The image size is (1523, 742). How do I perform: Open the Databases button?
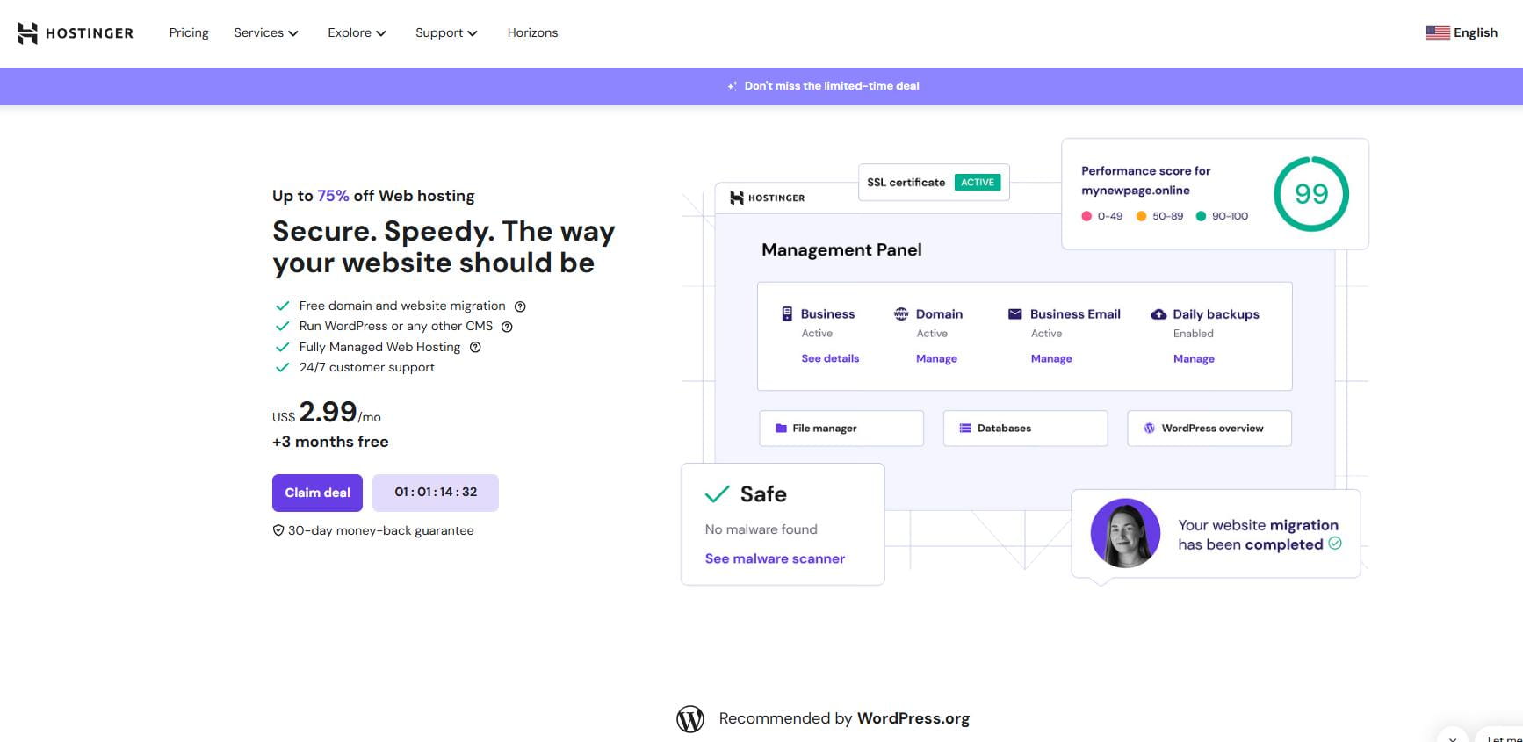[x=1025, y=429]
